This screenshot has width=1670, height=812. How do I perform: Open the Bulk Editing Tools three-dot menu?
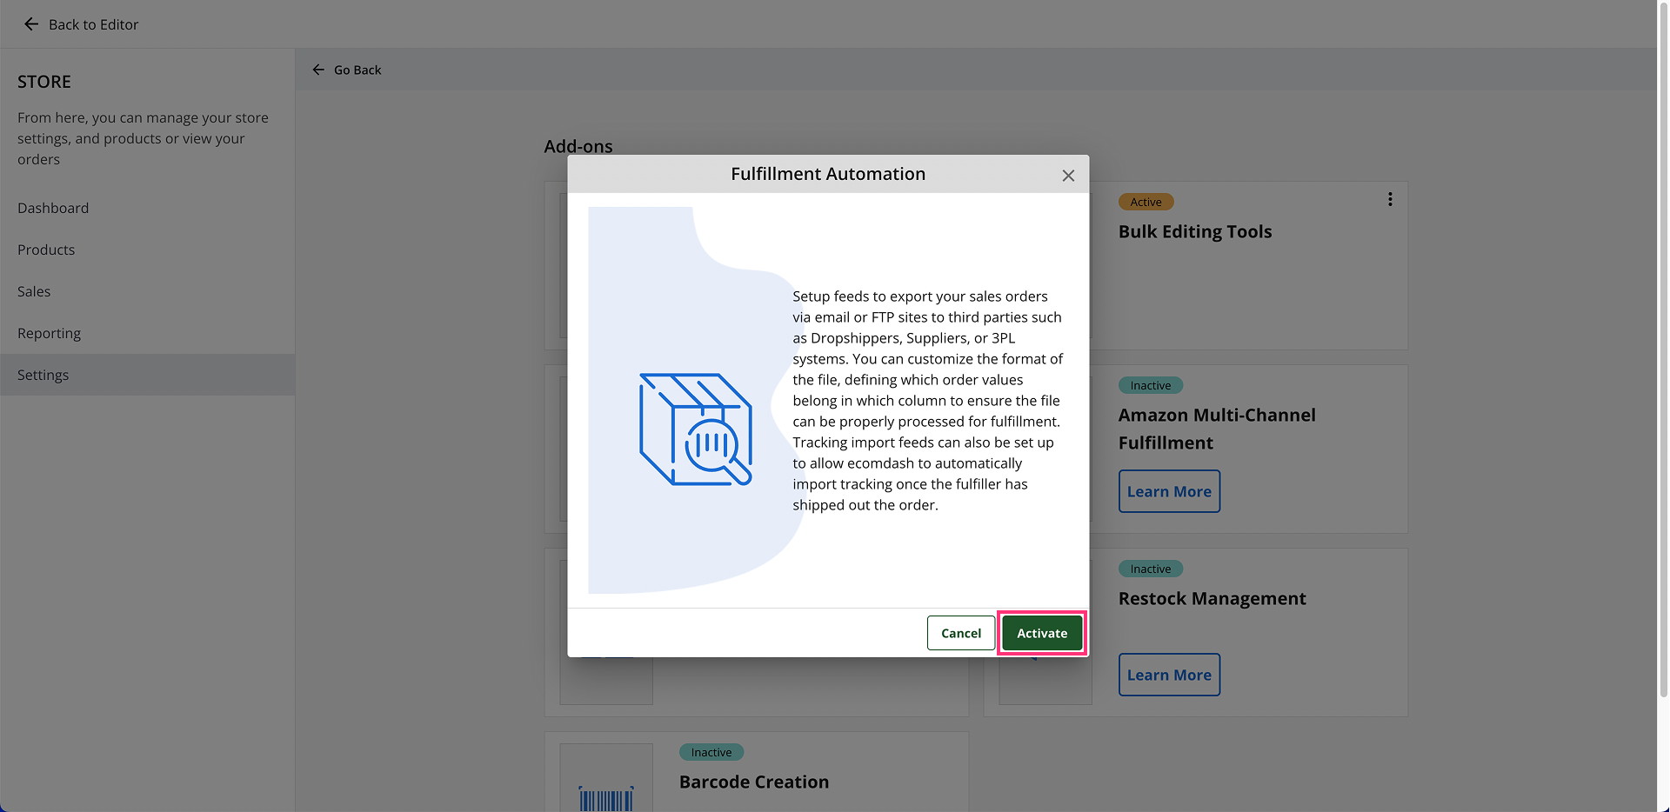coord(1390,199)
